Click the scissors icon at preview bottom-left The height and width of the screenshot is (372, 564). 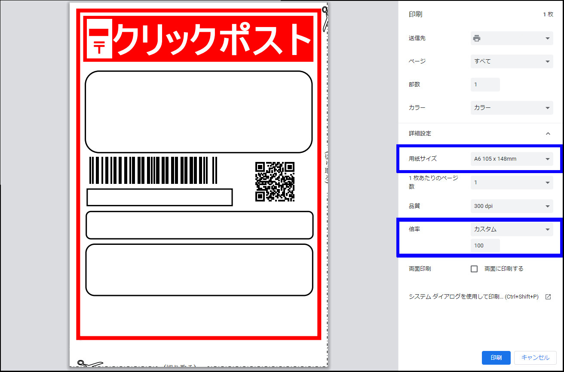[89, 364]
